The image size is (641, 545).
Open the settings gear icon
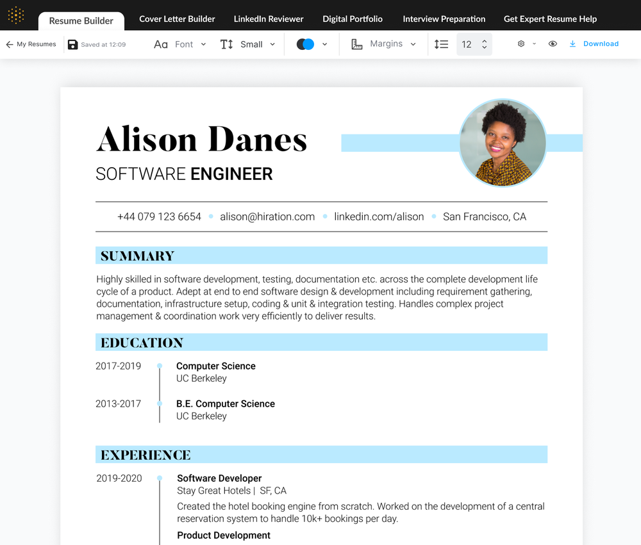point(520,44)
